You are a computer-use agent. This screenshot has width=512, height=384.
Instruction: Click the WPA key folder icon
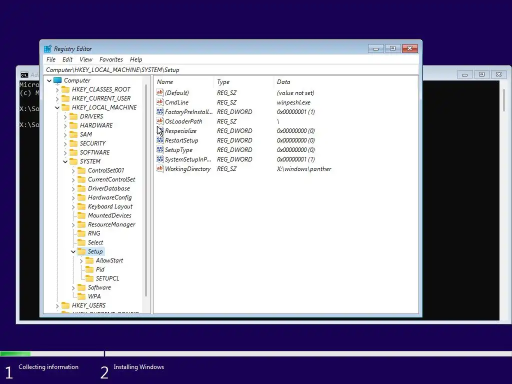click(x=81, y=296)
